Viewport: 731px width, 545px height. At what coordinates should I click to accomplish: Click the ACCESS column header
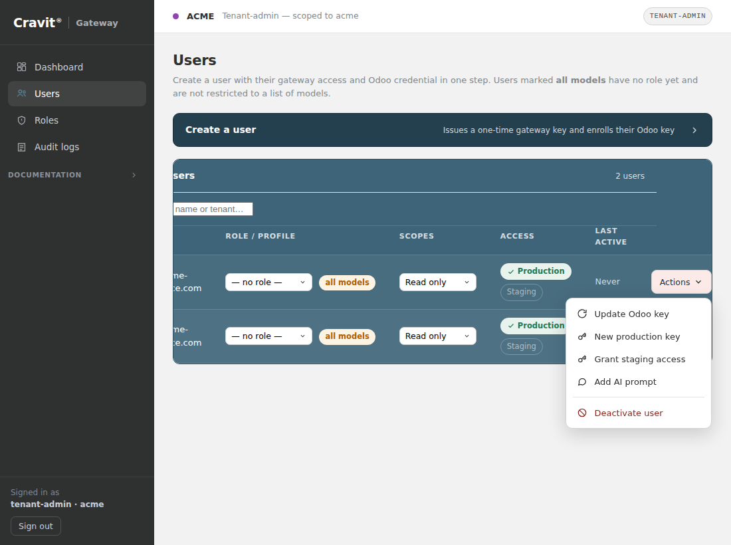(517, 236)
